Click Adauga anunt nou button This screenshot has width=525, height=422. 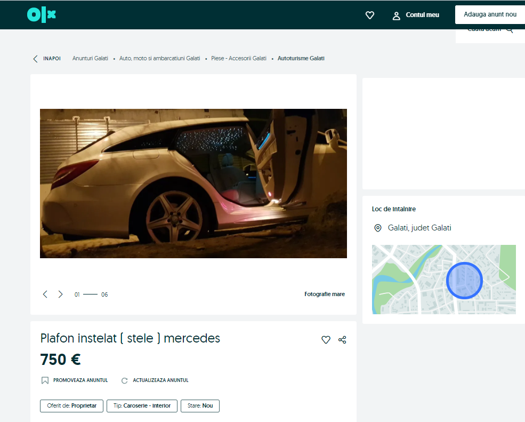490,15
